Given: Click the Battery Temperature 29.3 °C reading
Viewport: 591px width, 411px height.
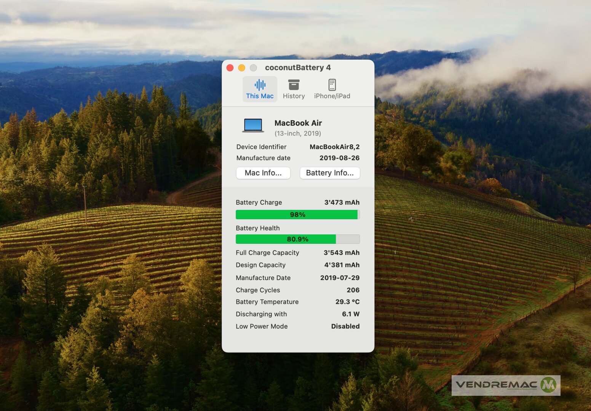Looking at the screenshot, I should [x=347, y=302].
